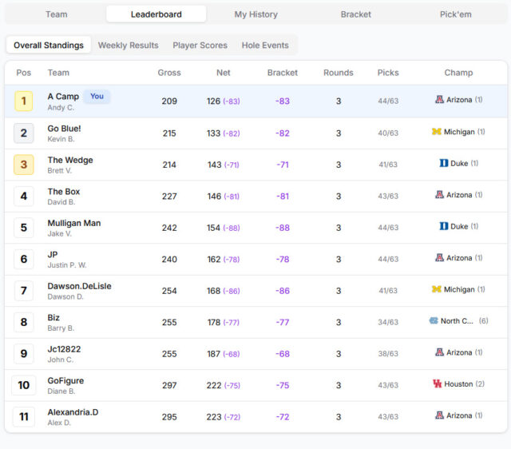Click position 1 gold badge

tap(23, 101)
